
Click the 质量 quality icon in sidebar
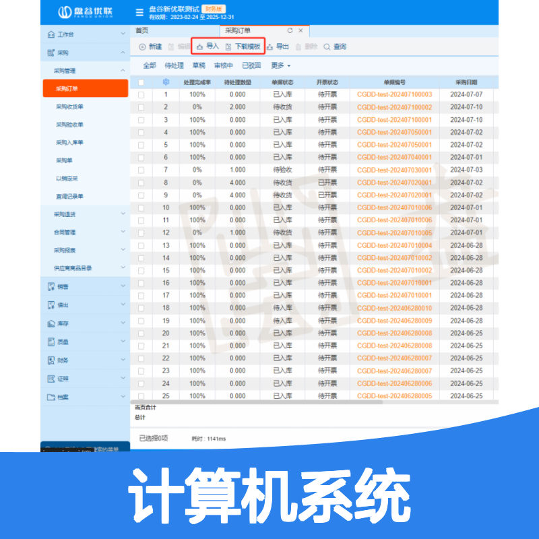click(x=51, y=342)
